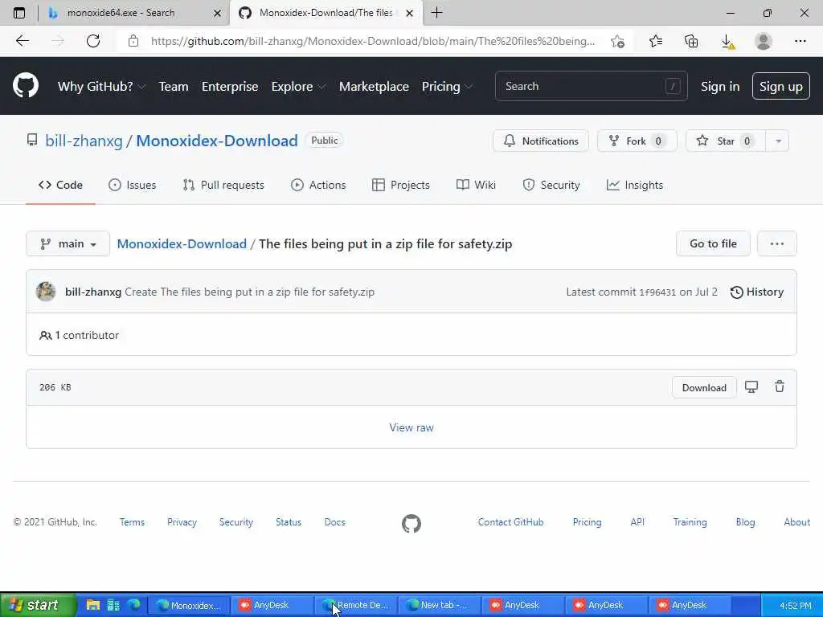Click the Contact GitHub footer link
823x617 pixels.
pos(510,522)
